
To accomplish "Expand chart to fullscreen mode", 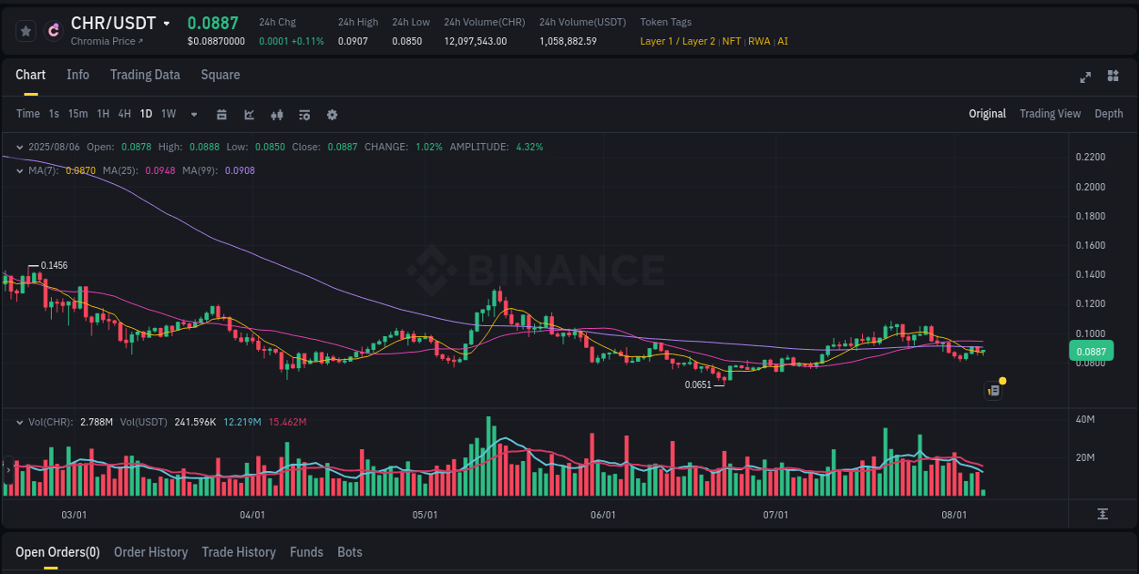I will (x=1084, y=77).
